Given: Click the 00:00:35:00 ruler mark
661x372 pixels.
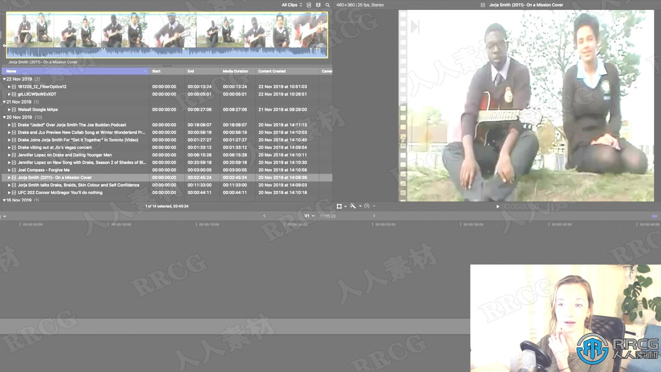Looking at the screenshot, I should click(x=561, y=224).
